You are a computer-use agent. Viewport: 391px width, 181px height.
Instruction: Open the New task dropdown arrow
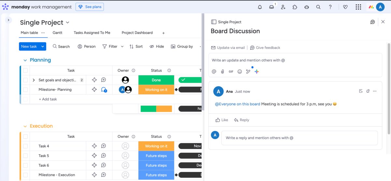[x=43, y=47]
